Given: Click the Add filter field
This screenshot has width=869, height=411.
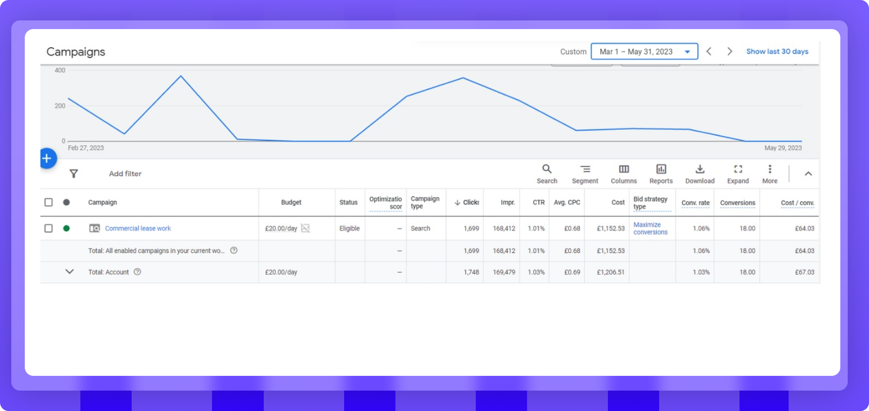Looking at the screenshot, I should pyautogui.click(x=125, y=174).
